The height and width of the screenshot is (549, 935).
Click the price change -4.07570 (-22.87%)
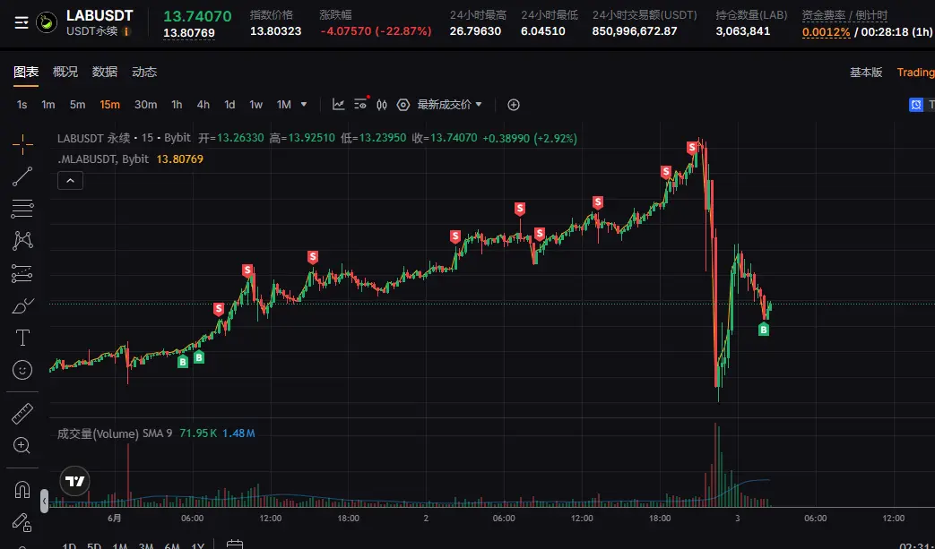pos(376,31)
